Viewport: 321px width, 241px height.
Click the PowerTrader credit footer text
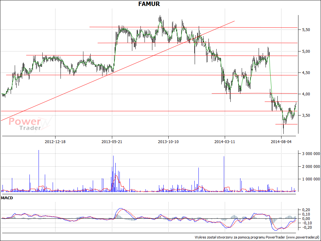[x=257, y=237]
